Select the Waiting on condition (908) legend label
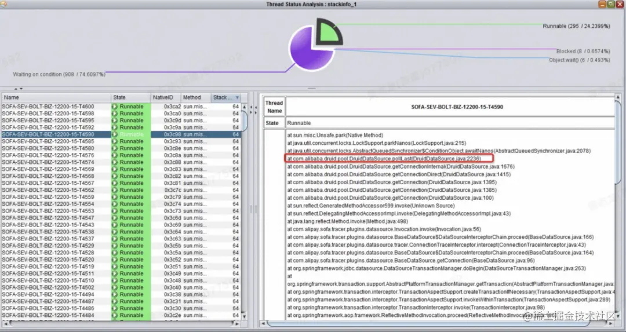626x332 pixels. pyautogui.click(x=59, y=74)
